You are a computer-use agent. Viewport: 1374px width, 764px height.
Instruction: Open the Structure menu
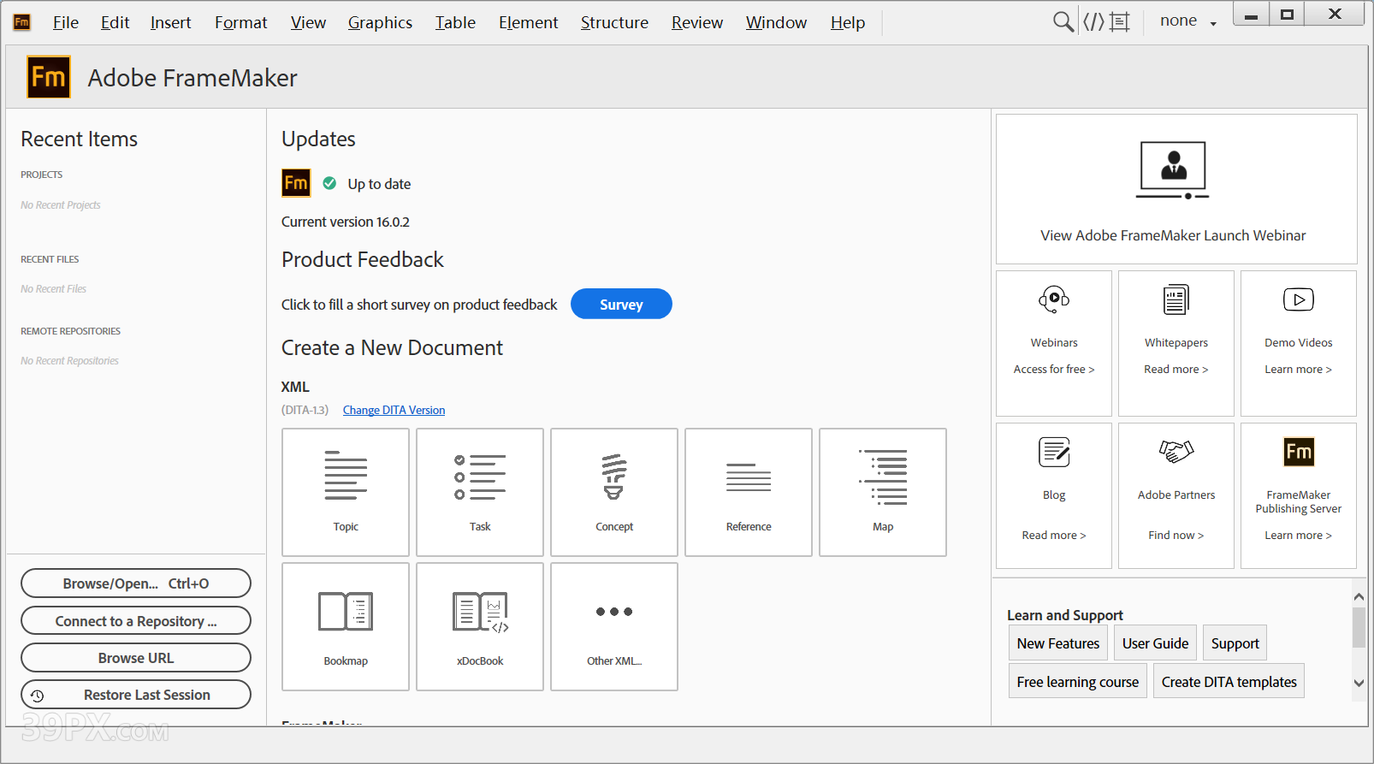(x=614, y=22)
